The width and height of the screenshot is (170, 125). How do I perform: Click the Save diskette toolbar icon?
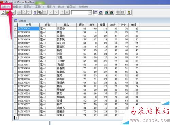[x=13, y=12]
